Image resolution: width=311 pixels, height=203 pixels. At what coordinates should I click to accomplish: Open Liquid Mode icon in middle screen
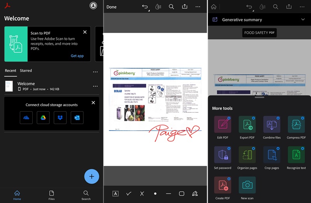[158, 7]
